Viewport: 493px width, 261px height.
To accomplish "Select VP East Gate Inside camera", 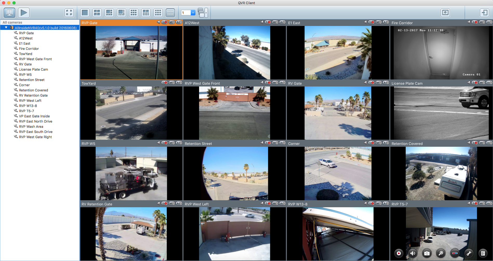I will [34, 116].
